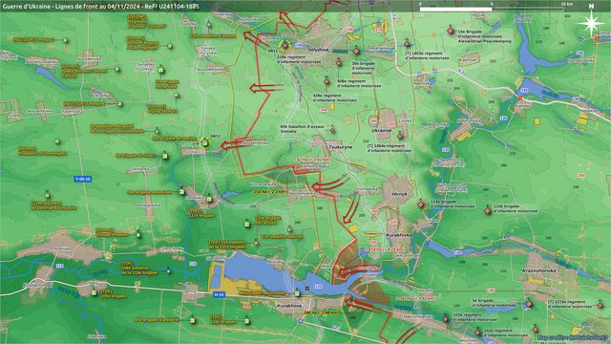611x344 pixels.
Task: Select the Kurakhove city label
Action: click(x=288, y=306)
